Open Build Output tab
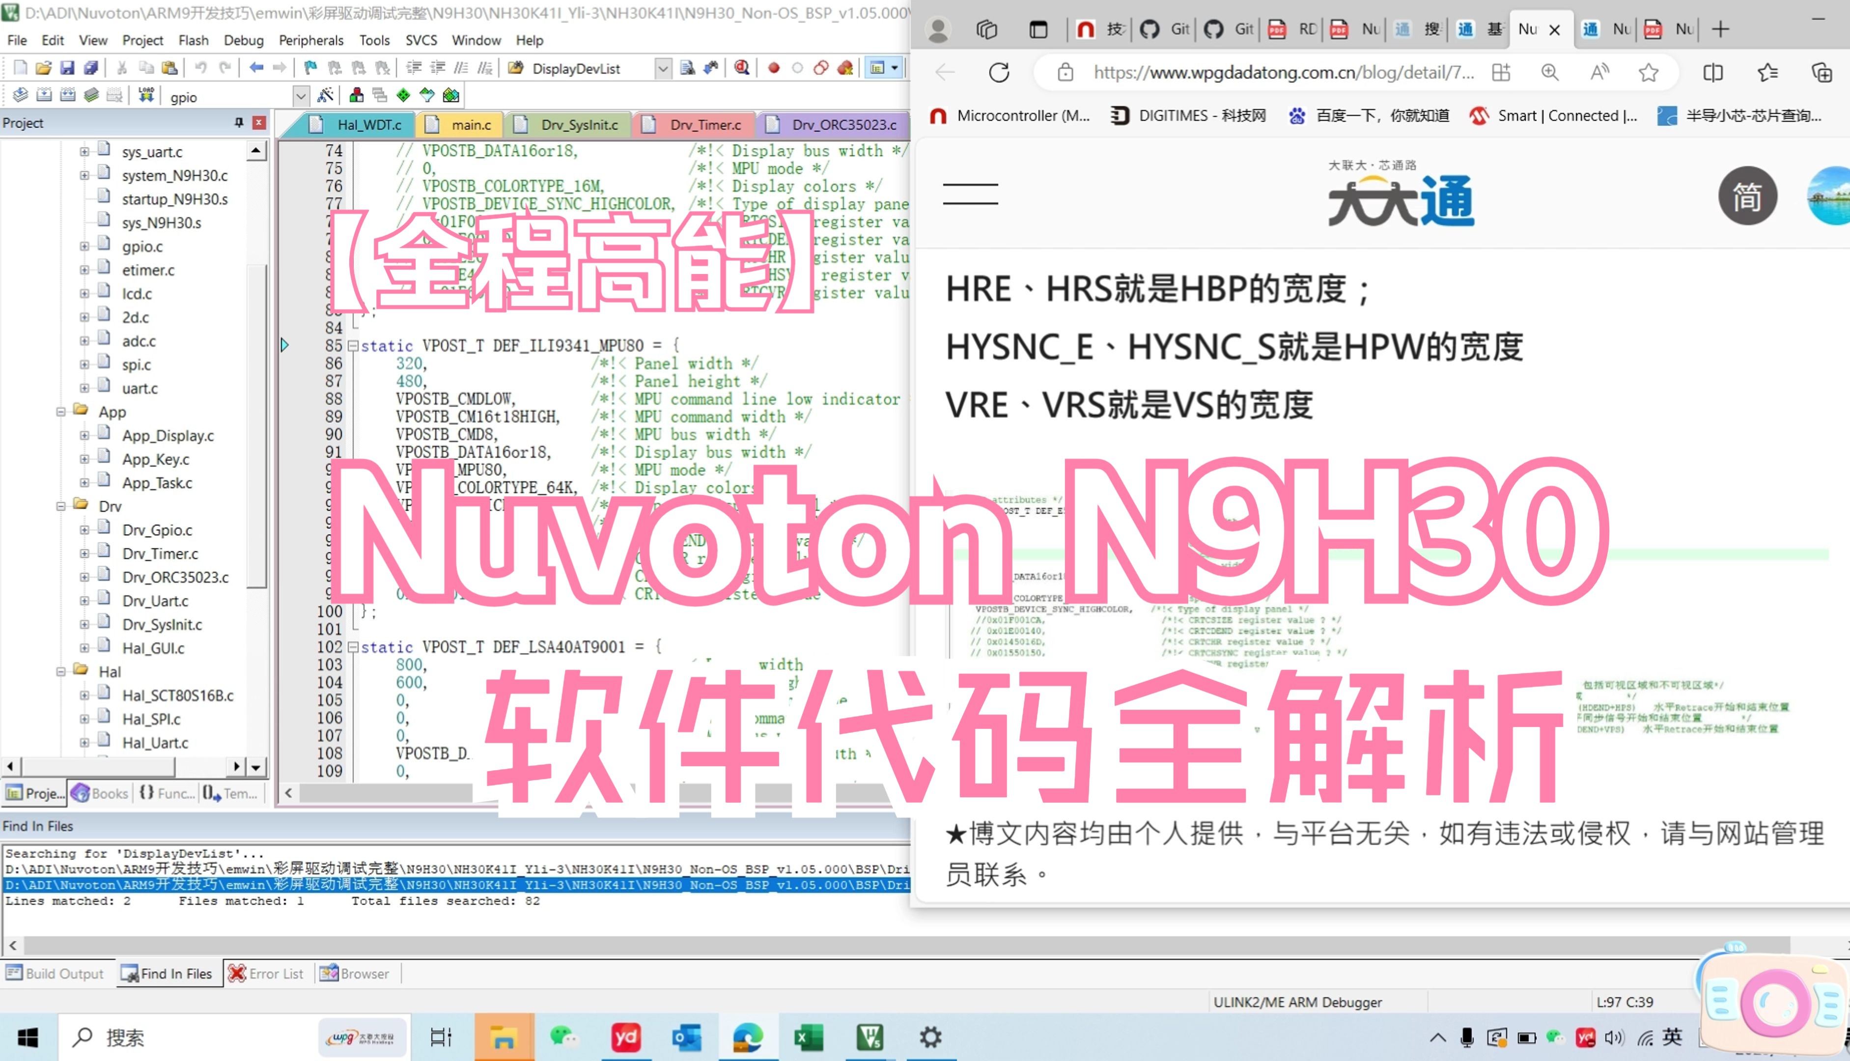Viewport: 1850px width, 1061px height. [56, 974]
